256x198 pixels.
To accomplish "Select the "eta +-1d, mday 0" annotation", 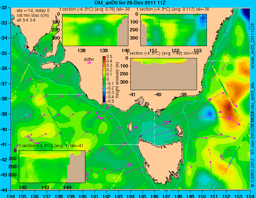I will point(33,11).
